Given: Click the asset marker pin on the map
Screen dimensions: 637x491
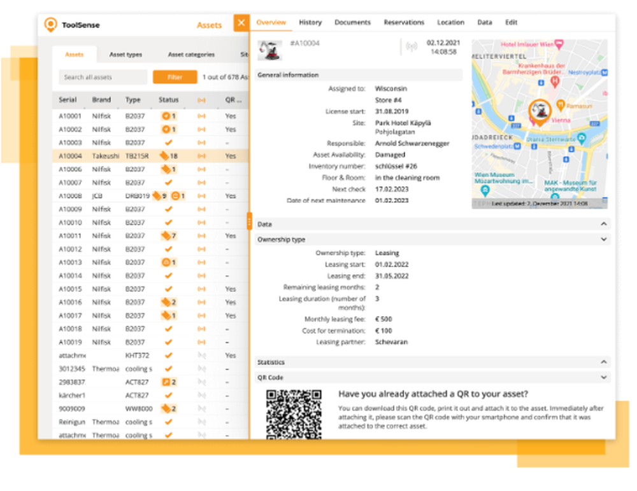Looking at the screenshot, I should (540, 112).
